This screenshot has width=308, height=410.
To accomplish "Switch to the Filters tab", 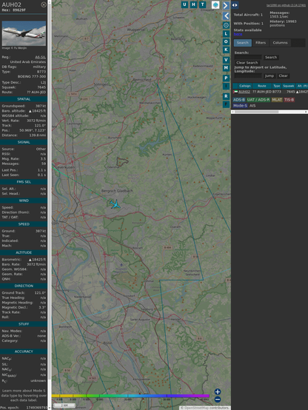I will [x=261, y=43].
